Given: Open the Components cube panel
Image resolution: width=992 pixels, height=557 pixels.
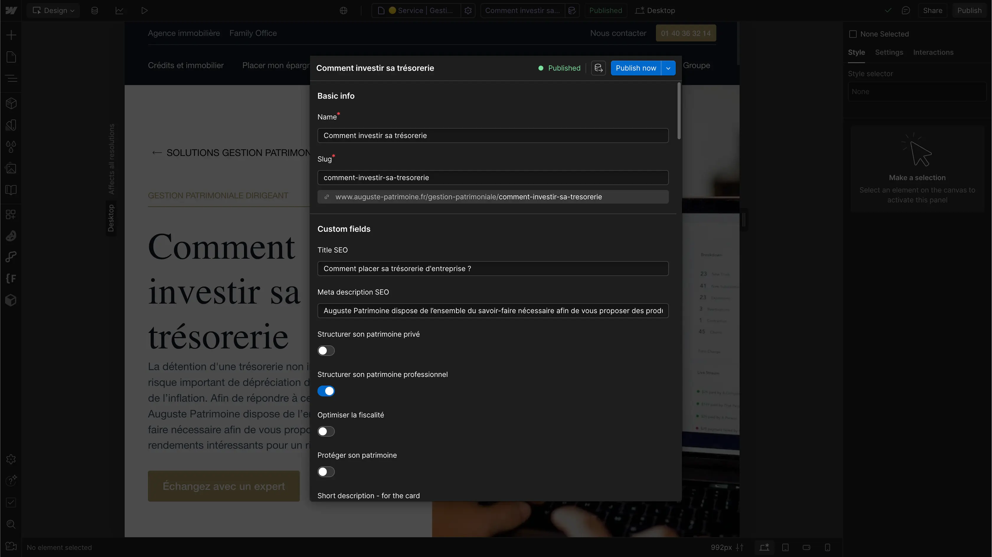Looking at the screenshot, I should (x=11, y=103).
